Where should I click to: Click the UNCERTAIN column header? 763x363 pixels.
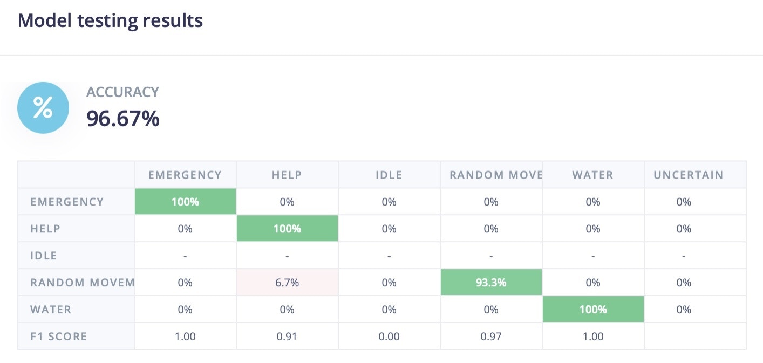(688, 175)
